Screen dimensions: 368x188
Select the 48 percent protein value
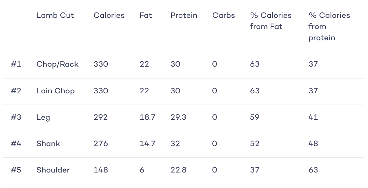tap(313, 143)
